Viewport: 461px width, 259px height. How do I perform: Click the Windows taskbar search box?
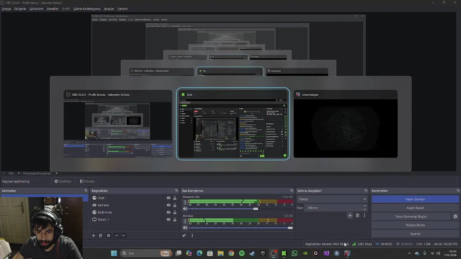click(x=146, y=253)
